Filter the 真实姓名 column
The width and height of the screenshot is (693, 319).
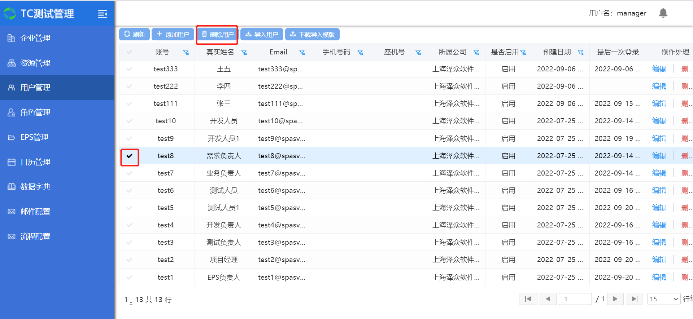[x=244, y=53]
